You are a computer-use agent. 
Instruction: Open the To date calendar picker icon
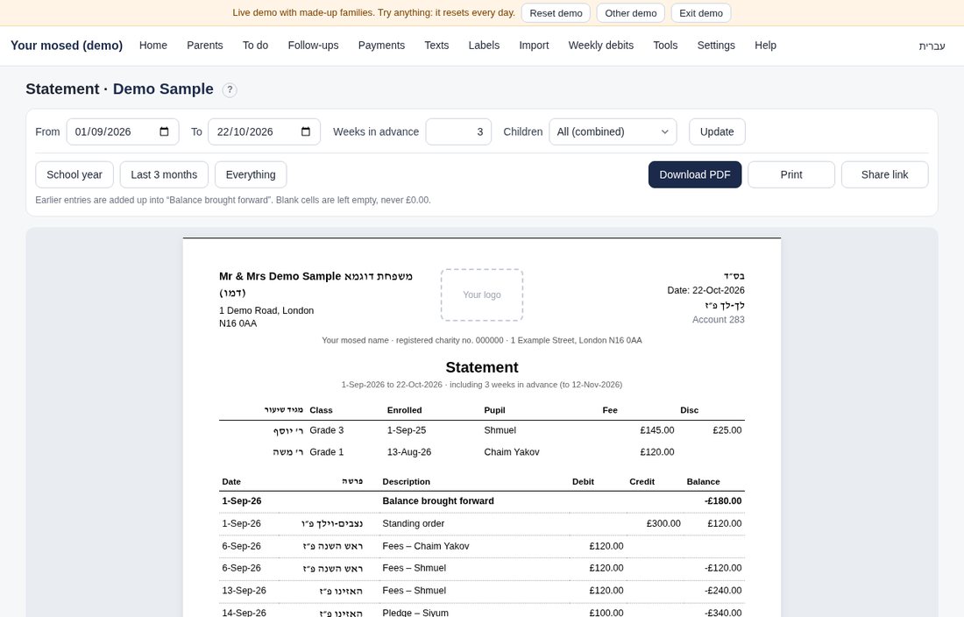click(x=306, y=131)
